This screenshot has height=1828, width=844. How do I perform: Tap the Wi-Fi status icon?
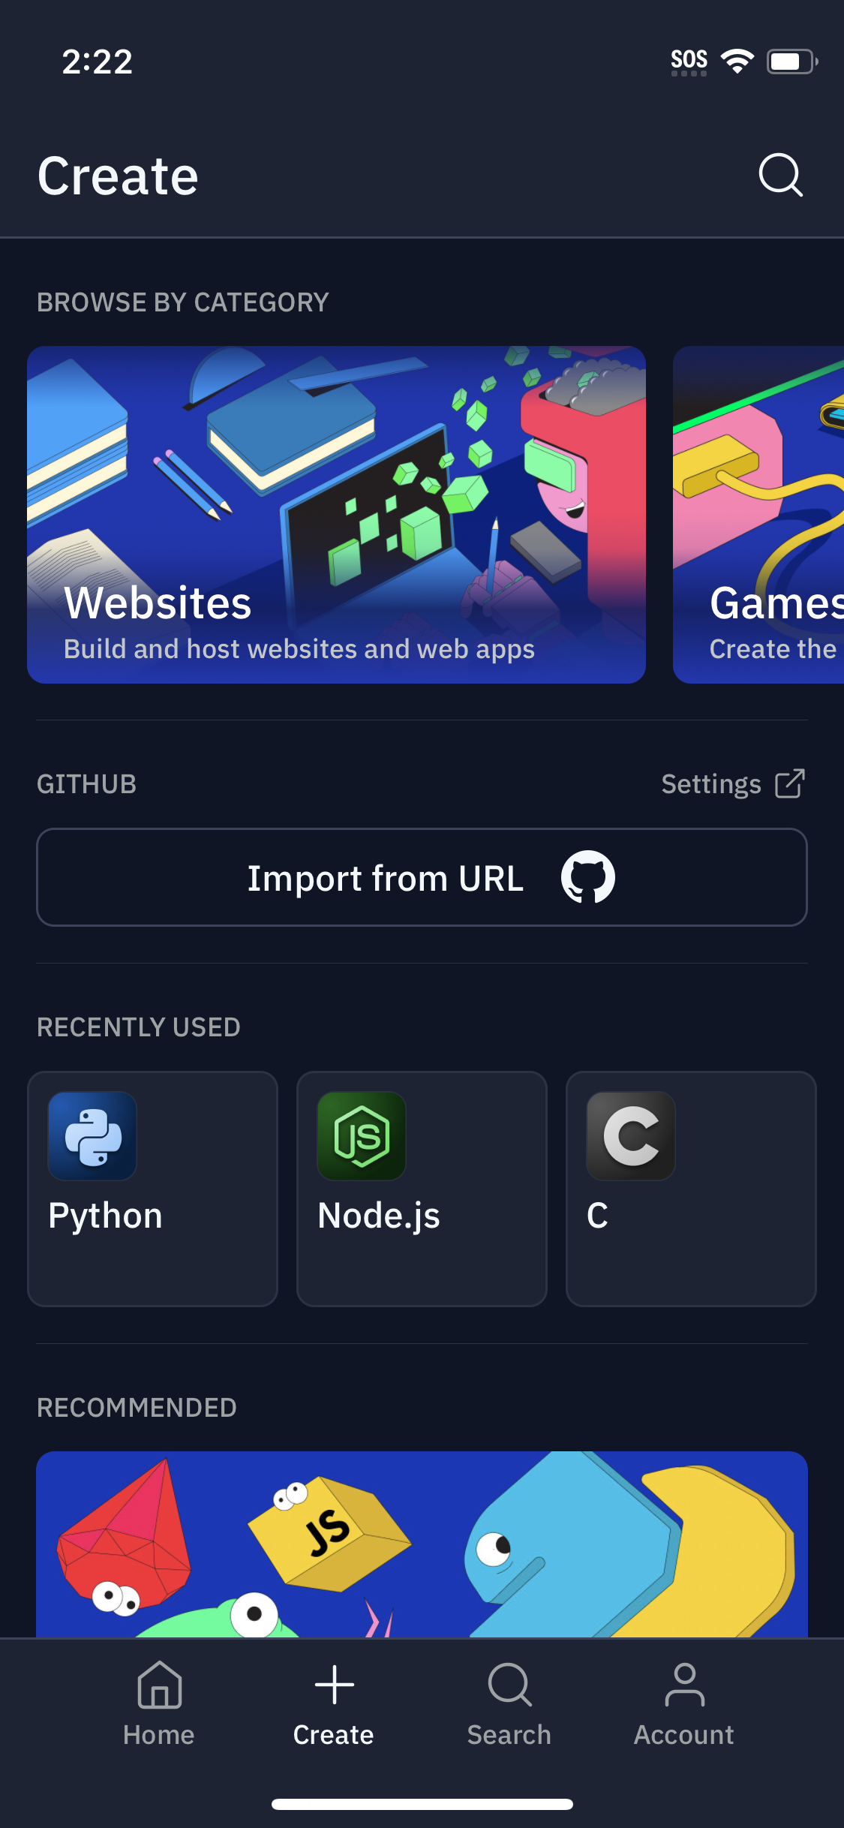point(737,61)
